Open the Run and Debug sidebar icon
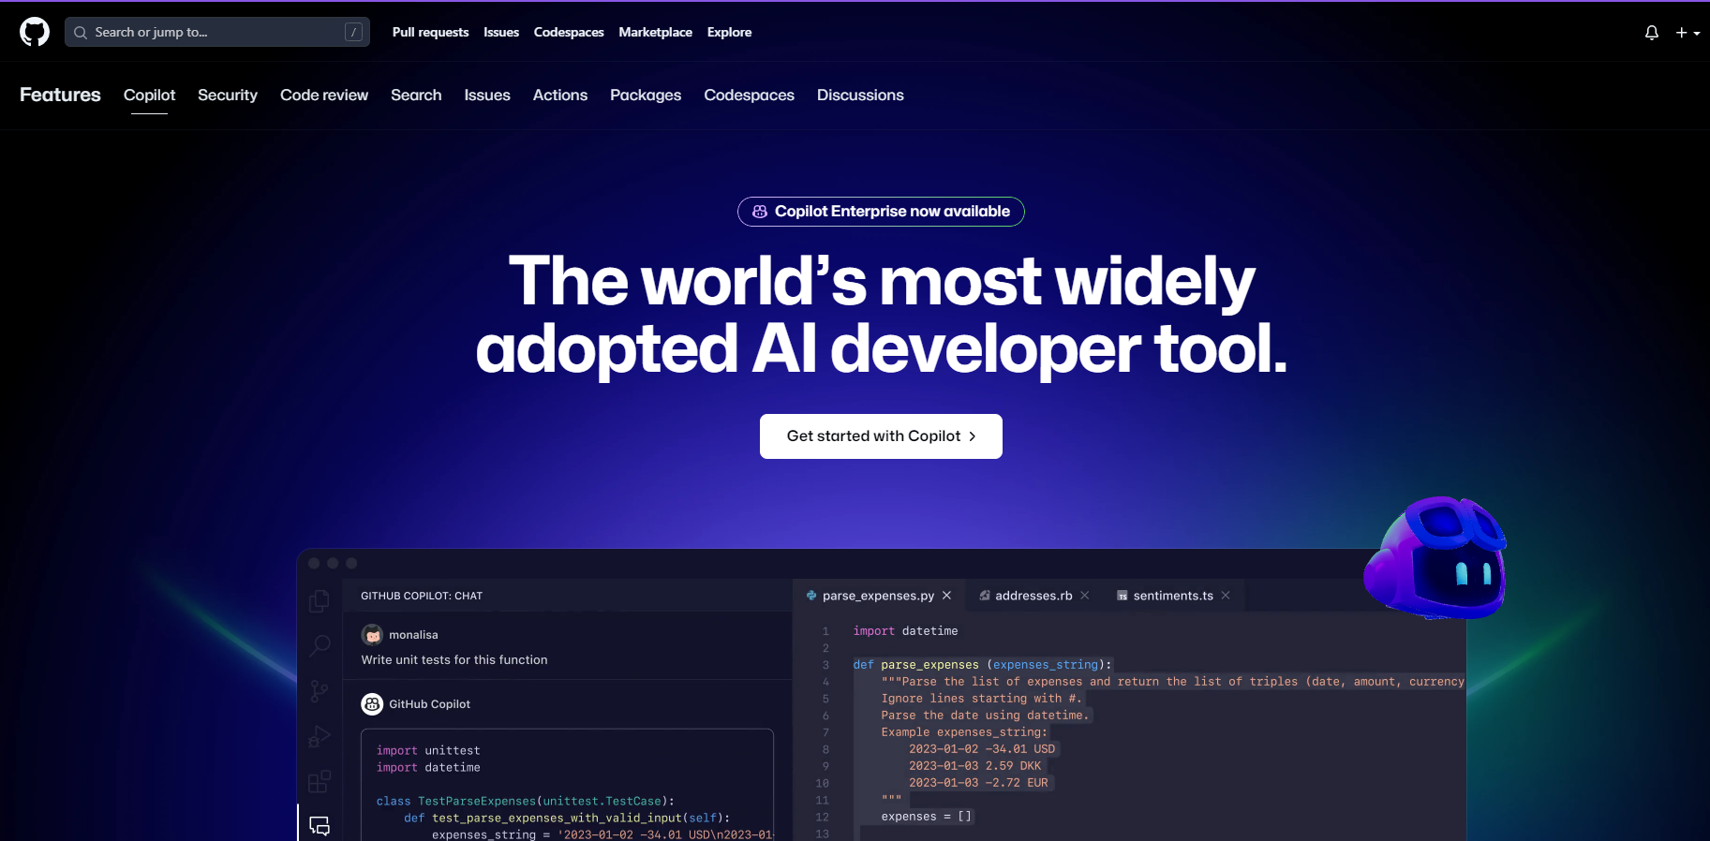Image resolution: width=1710 pixels, height=841 pixels. tap(320, 737)
